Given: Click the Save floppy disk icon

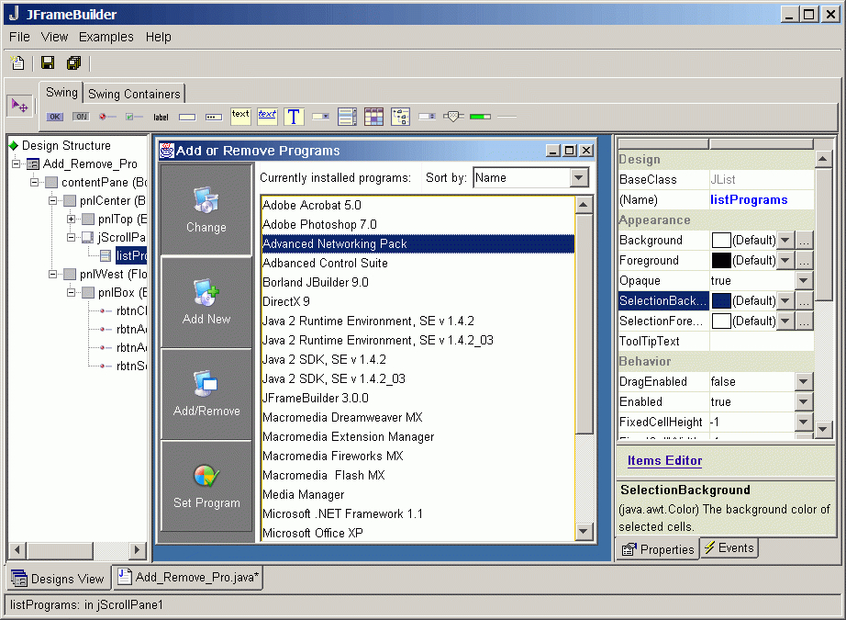Looking at the screenshot, I should [x=48, y=63].
